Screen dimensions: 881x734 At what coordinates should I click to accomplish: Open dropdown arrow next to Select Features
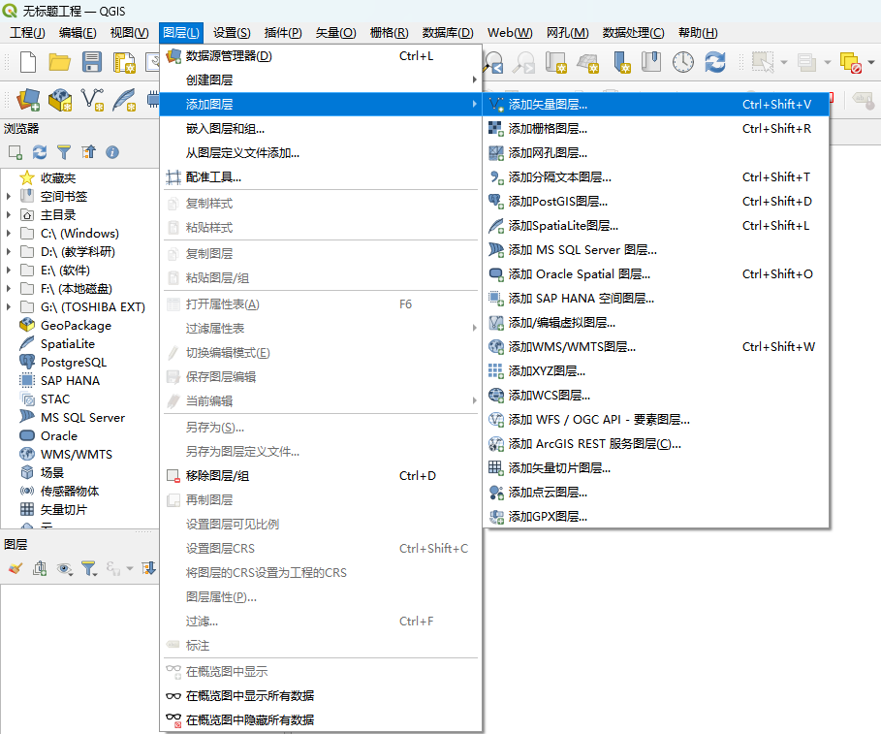click(x=784, y=62)
